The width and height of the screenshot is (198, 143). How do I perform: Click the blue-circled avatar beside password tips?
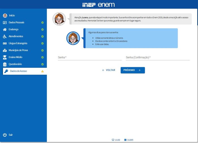[73, 38]
